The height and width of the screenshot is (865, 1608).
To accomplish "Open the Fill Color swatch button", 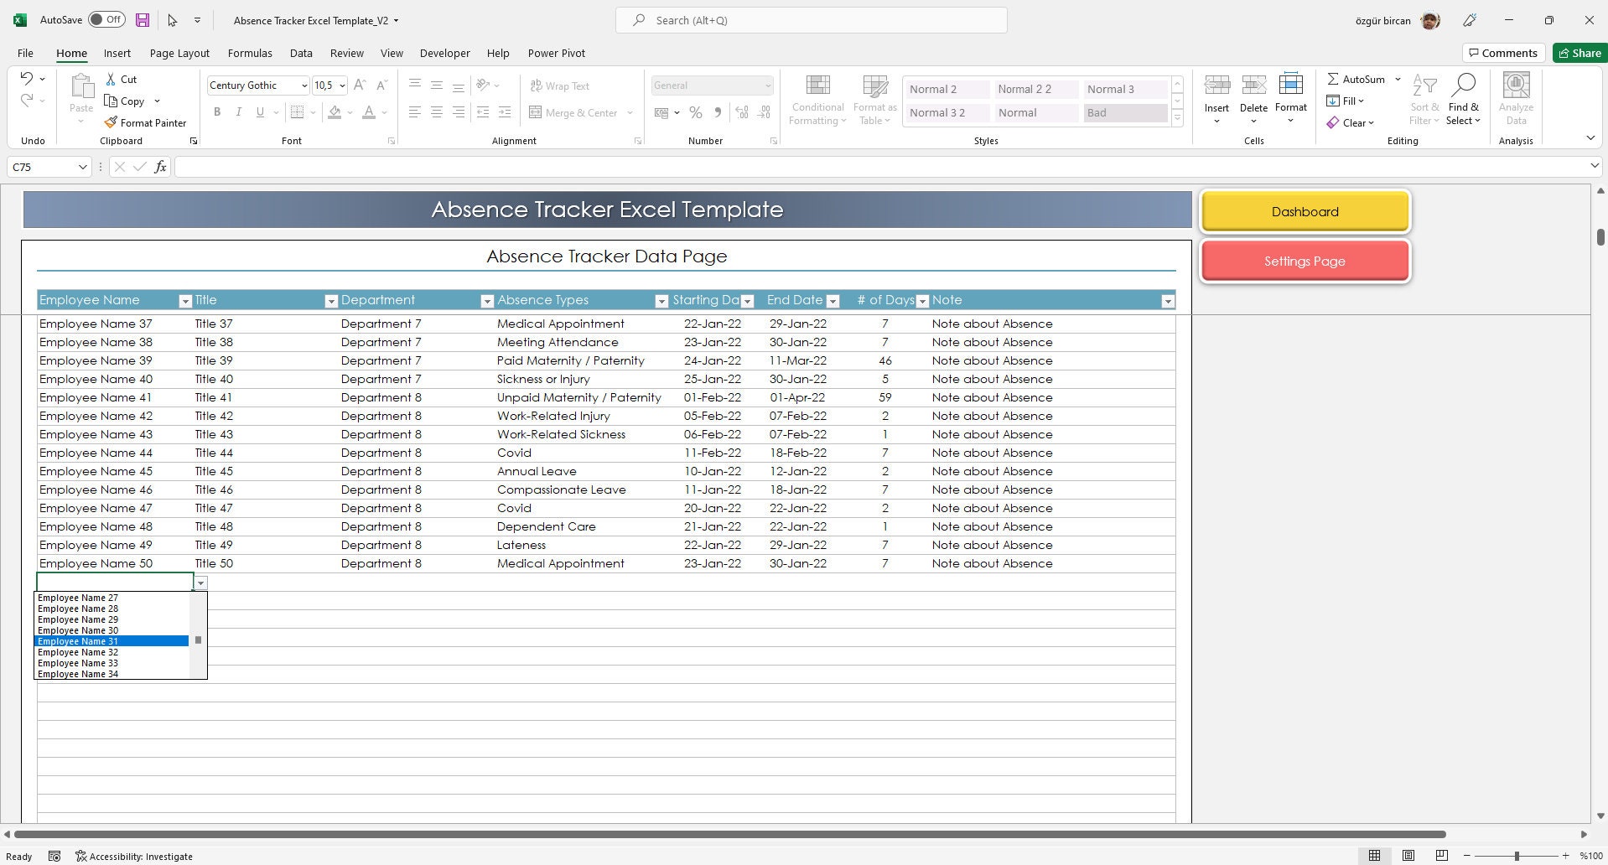I will pos(335,112).
